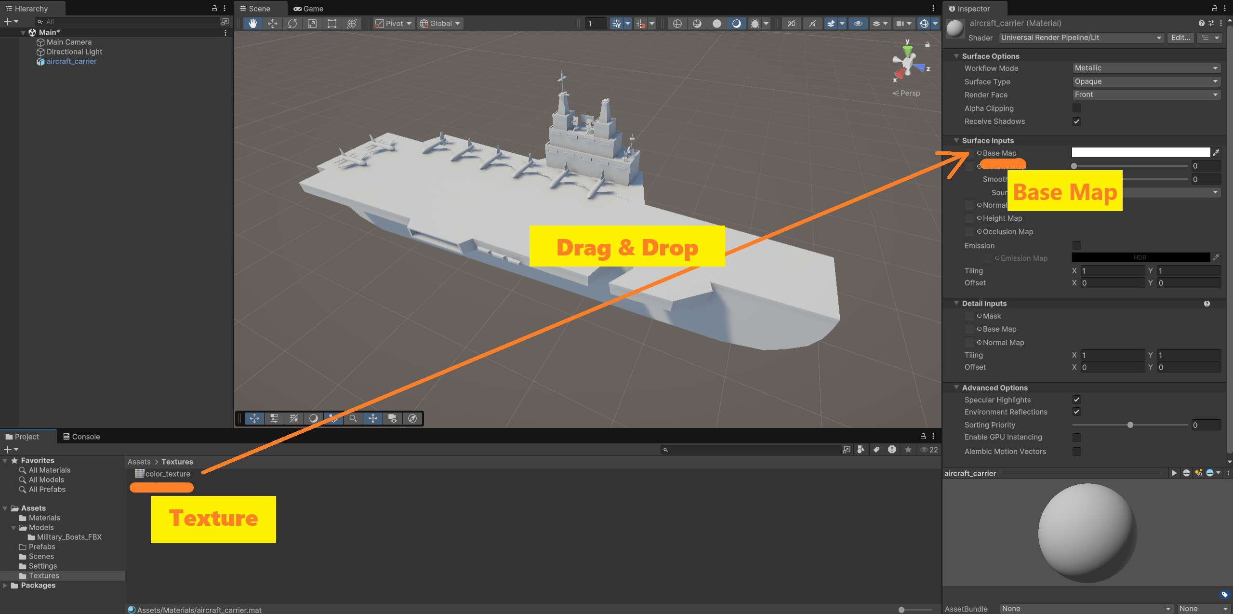Select the Hand view tool
1233x614 pixels.
(x=252, y=23)
